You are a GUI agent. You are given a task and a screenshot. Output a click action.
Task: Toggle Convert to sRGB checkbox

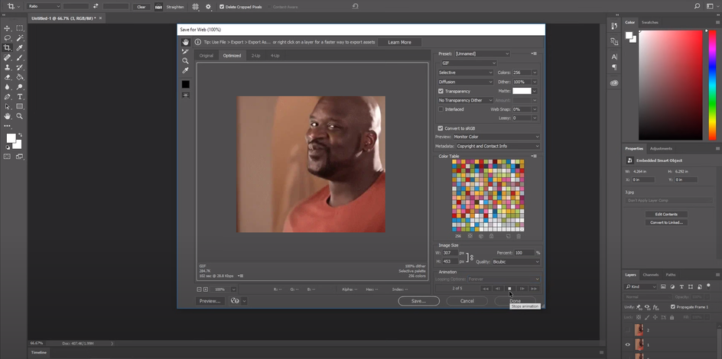tap(441, 128)
